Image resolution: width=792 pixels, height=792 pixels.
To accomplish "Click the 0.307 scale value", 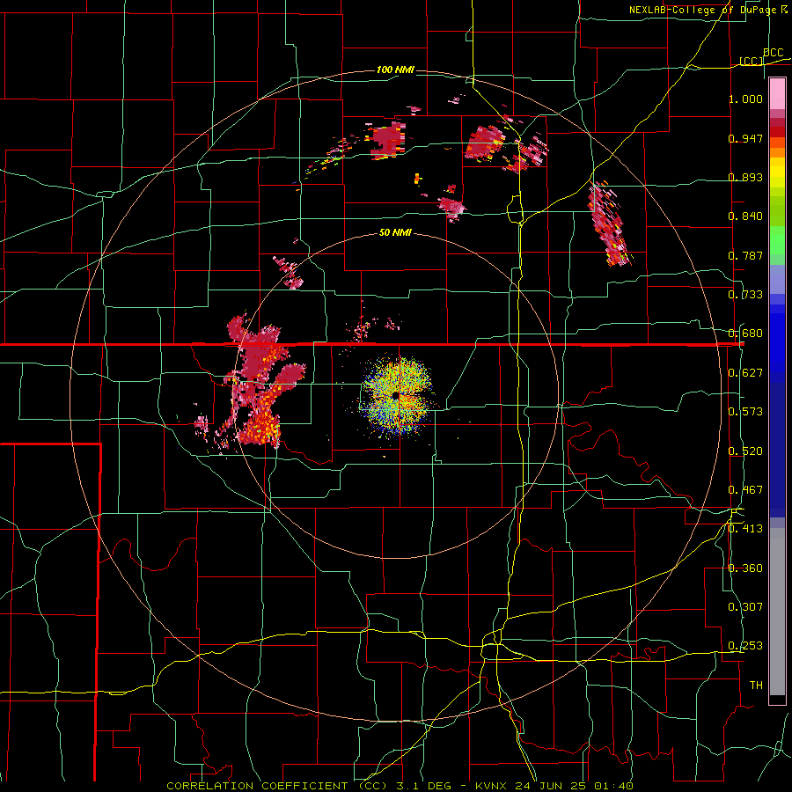I will (745, 606).
